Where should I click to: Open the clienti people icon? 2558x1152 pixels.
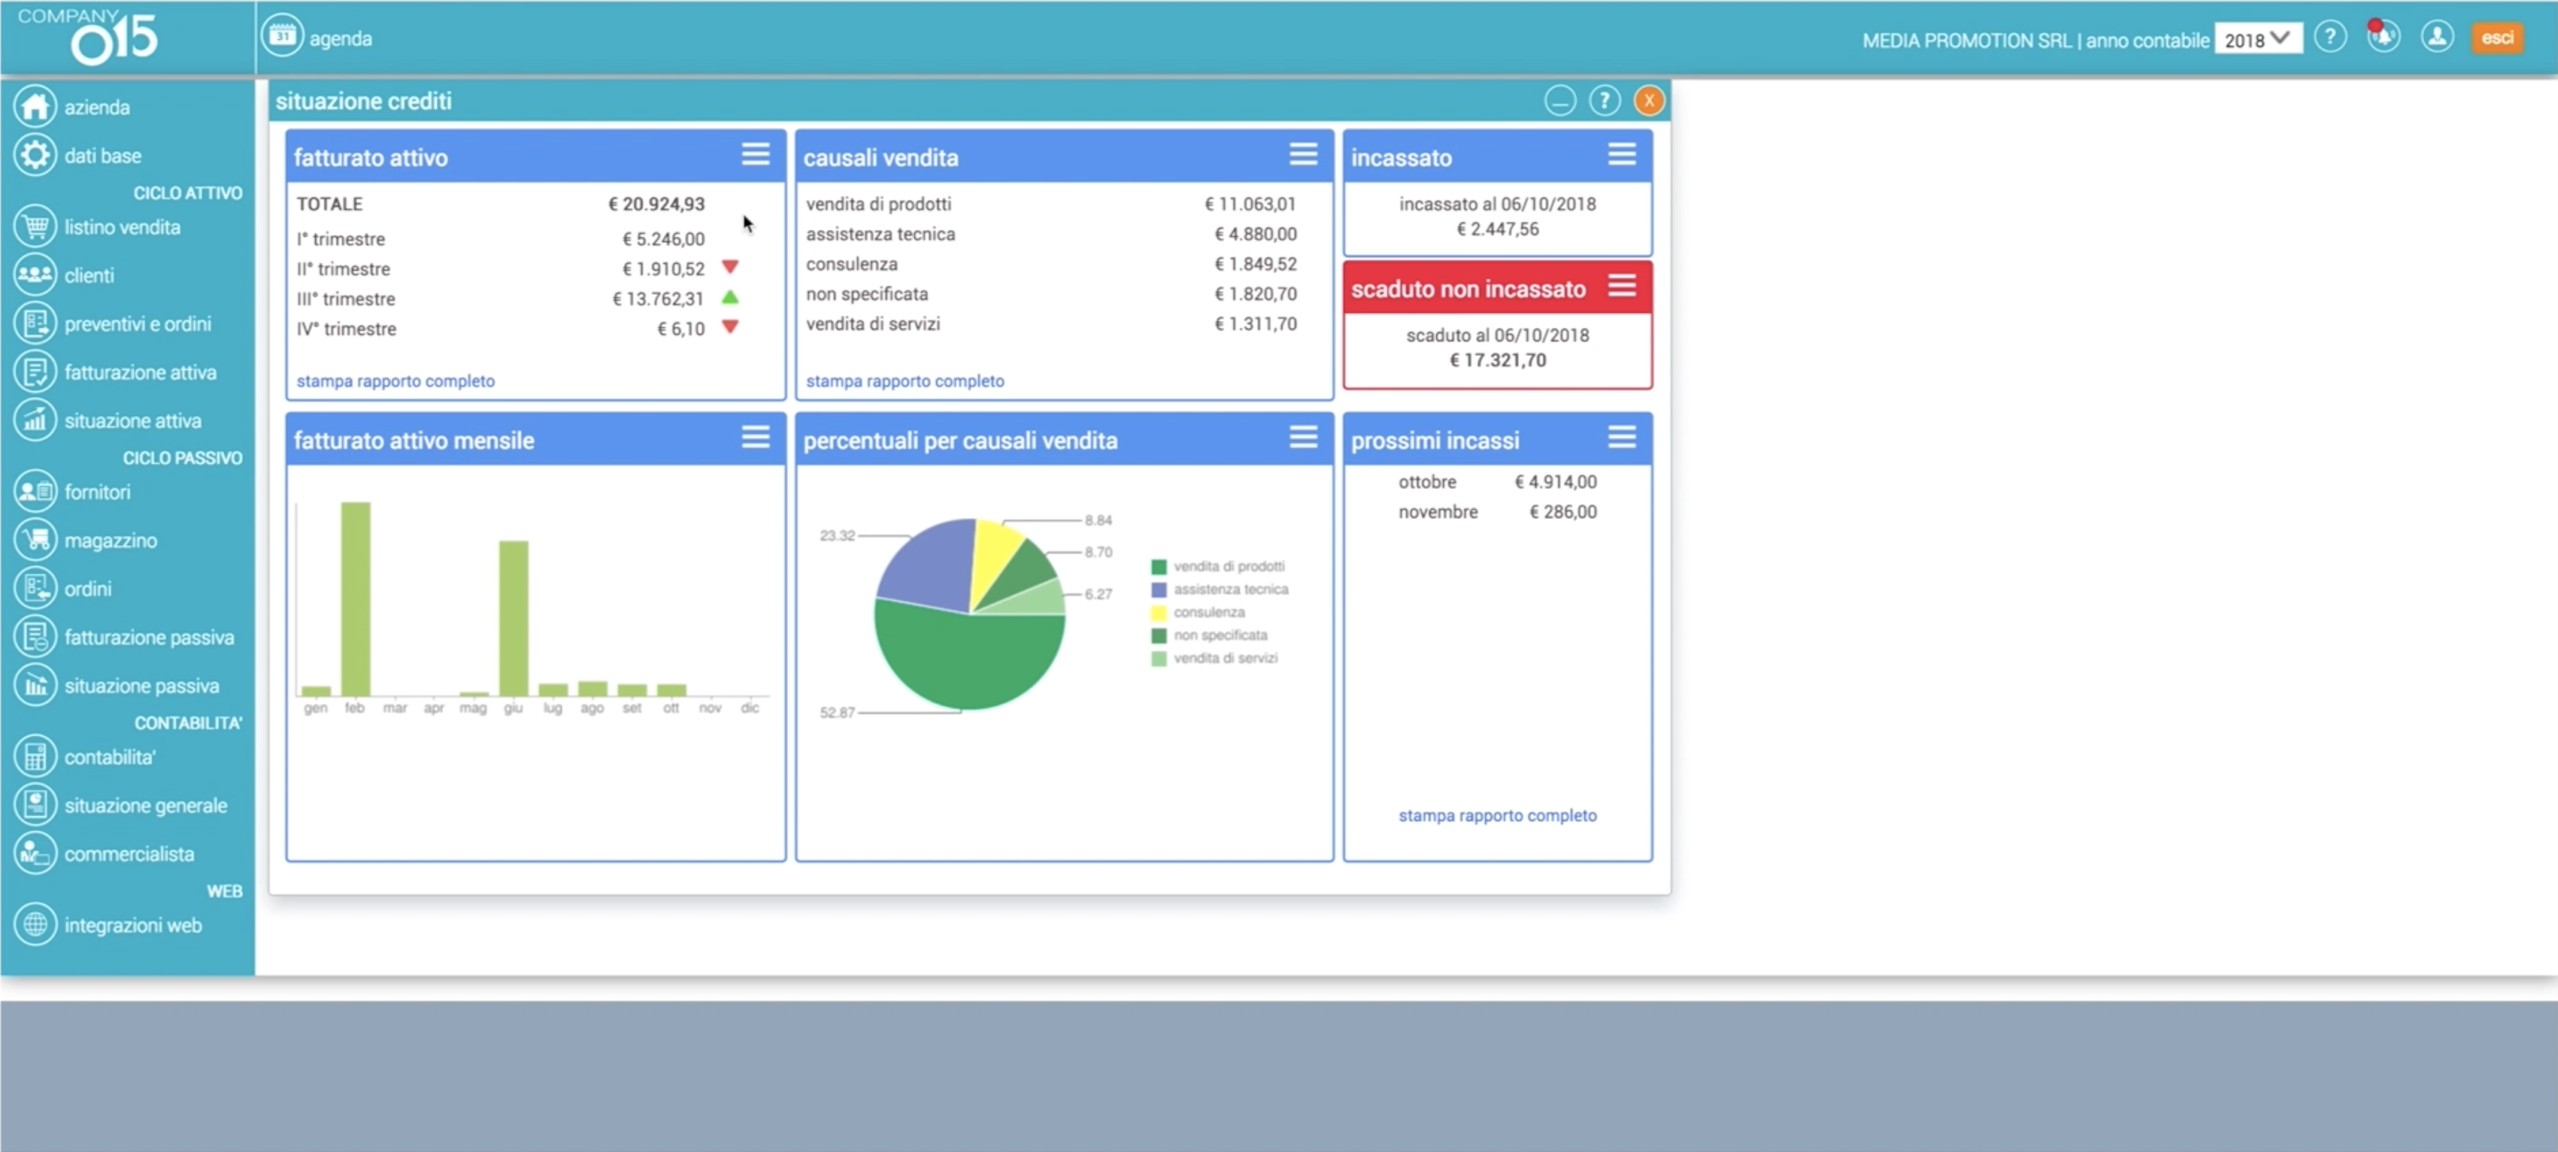(36, 274)
